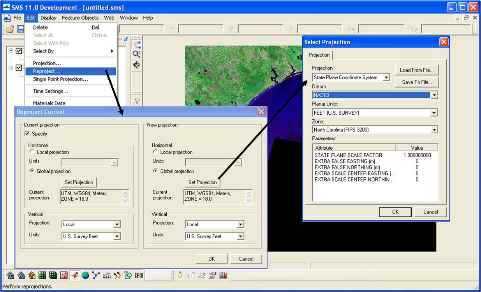Click EXTRA FALSE EASTING (m) row
481x292 pixels.
(x=375, y=161)
